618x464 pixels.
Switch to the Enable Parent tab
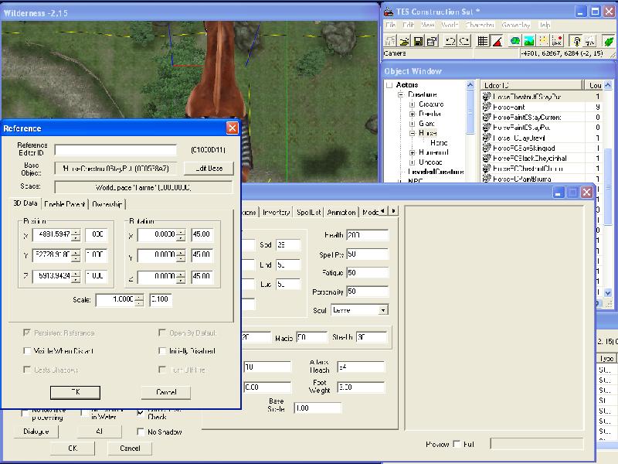pos(65,204)
